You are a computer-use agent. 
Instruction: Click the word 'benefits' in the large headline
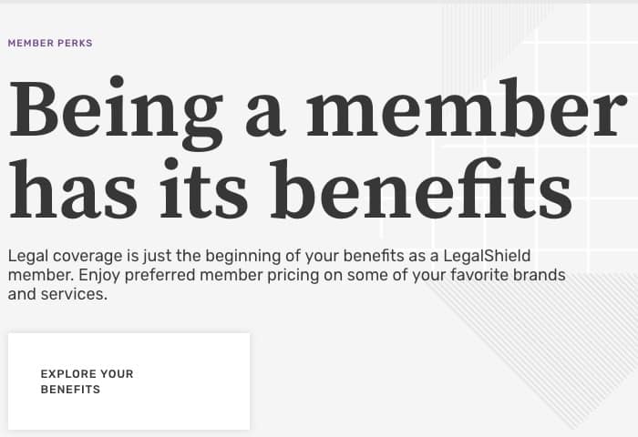coord(421,189)
